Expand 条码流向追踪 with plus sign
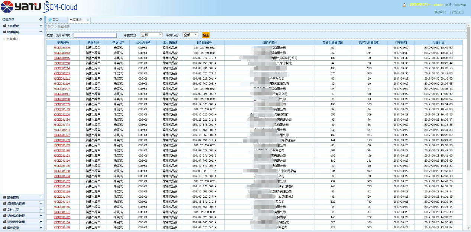 click(41, 203)
